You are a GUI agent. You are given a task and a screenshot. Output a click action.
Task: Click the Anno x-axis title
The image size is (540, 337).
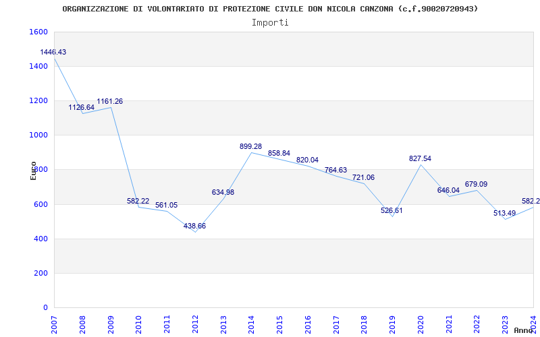(x=524, y=330)
